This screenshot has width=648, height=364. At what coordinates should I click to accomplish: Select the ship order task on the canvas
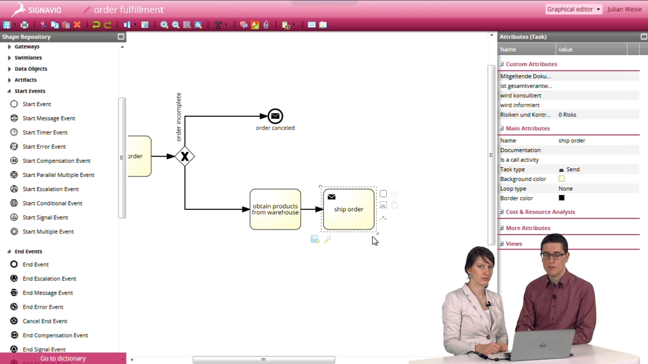click(349, 209)
